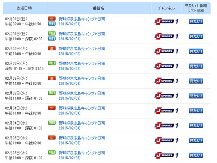
Task: Click the J SPORTS 1 logo in the last row
Action: point(166,155)
